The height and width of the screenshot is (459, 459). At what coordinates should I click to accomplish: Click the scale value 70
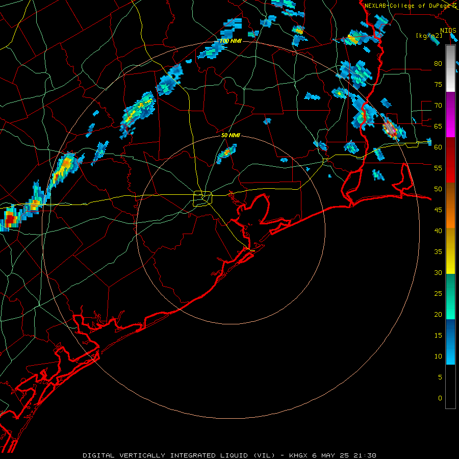click(x=438, y=106)
